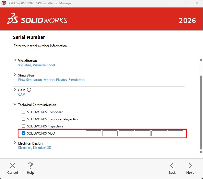Collapse the Technical Communication section
The width and height of the screenshot is (203, 179).
15,104
